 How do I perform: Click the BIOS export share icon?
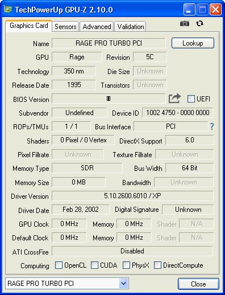(x=174, y=99)
